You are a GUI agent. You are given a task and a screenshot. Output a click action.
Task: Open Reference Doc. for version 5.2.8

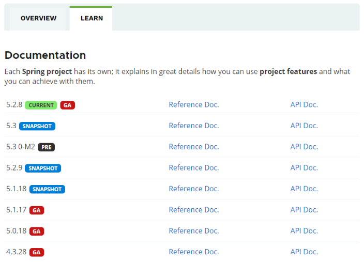pos(194,105)
